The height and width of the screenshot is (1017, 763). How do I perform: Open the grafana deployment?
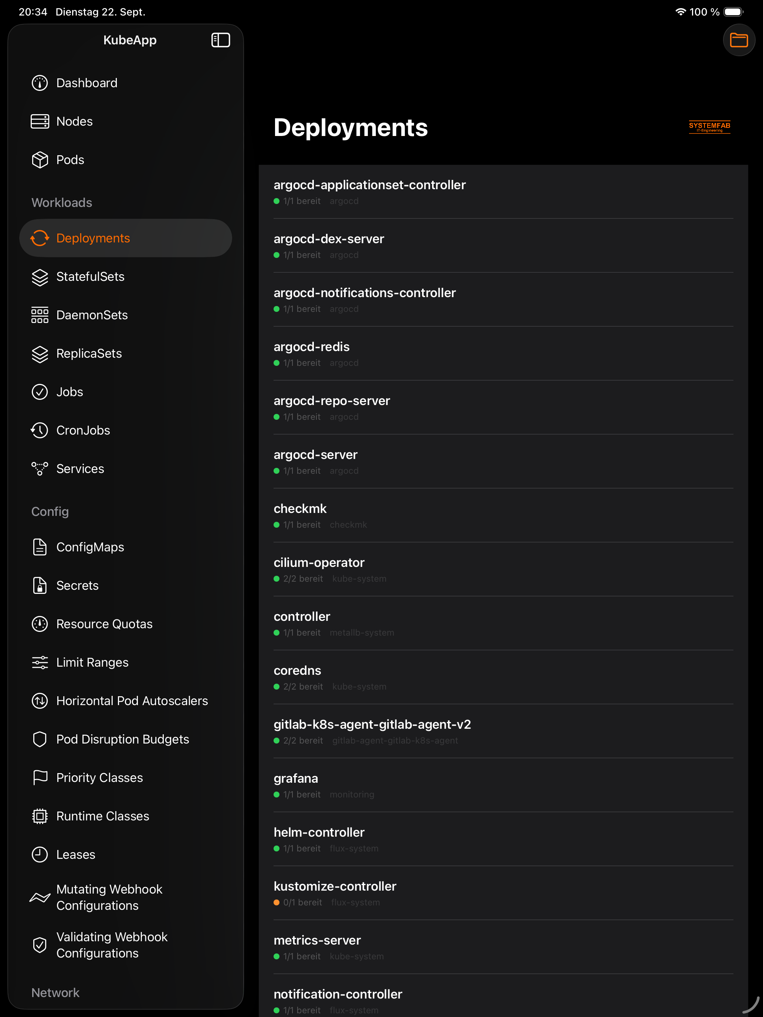pos(503,785)
